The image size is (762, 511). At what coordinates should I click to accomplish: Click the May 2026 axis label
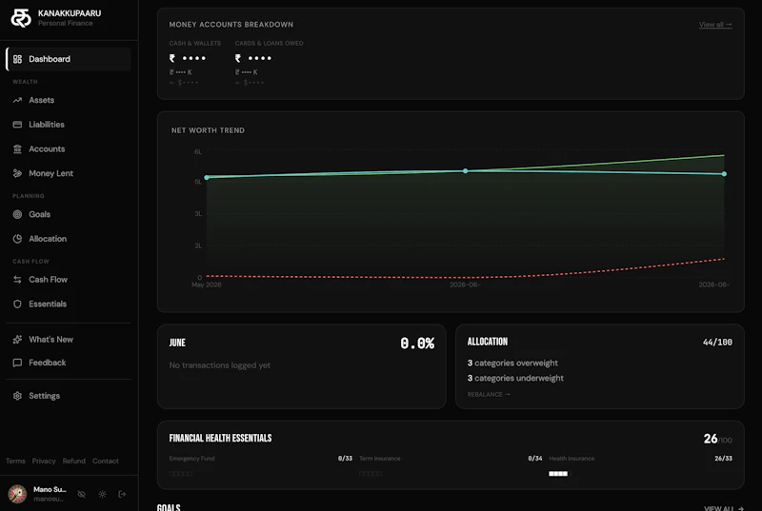point(207,285)
